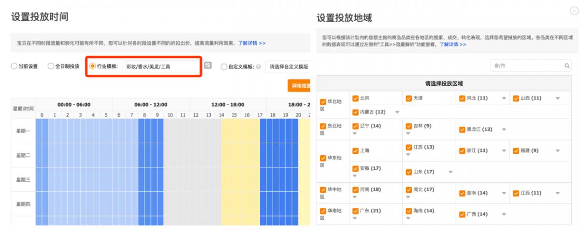Toggle the 河北 (11) checkbox
Viewport: 580px width, 230px height.
point(462,98)
